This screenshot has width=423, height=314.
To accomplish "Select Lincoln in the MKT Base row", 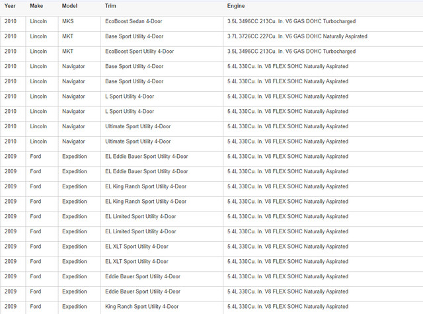I will tap(38, 36).
